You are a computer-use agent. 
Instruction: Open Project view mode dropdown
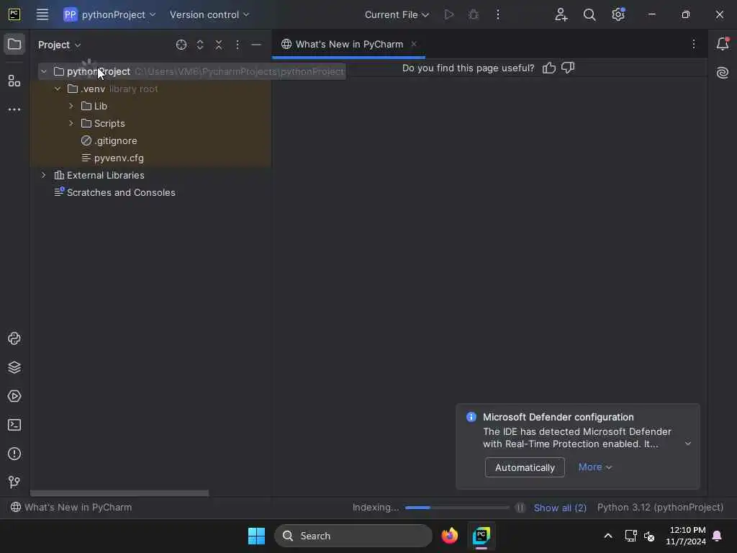click(x=59, y=45)
